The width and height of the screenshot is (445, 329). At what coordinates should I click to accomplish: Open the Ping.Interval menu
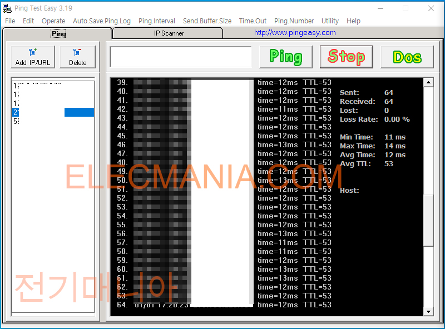pos(156,21)
